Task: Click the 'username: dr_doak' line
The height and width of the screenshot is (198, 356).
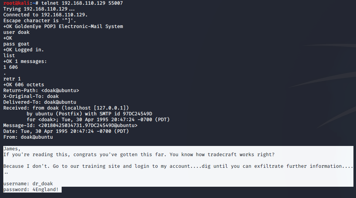Action: pyautogui.click(x=28, y=184)
